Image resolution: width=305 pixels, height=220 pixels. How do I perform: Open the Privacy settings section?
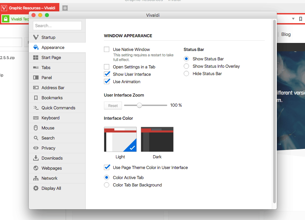tap(57, 148)
